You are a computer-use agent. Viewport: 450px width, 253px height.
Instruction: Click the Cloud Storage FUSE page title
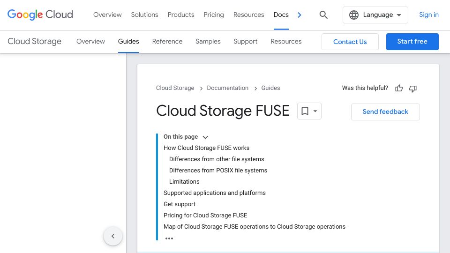223,111
